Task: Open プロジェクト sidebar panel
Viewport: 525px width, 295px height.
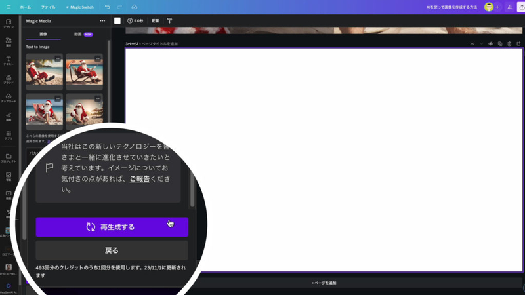Action: 9,158
